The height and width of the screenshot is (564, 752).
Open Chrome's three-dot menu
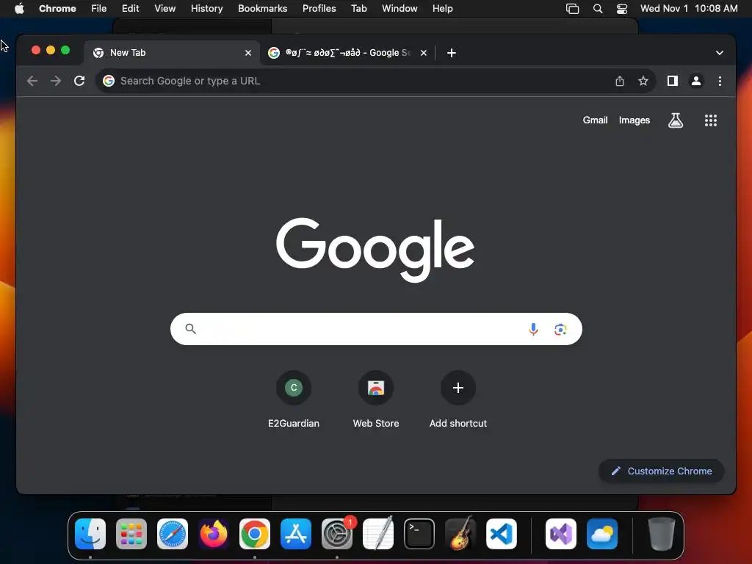(x=720, y=81)
